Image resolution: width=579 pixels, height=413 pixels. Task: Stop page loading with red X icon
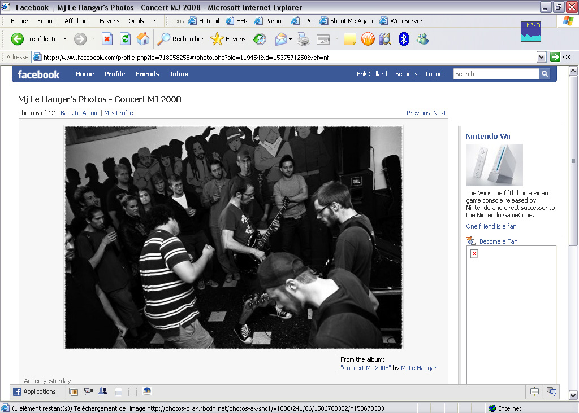107,39
